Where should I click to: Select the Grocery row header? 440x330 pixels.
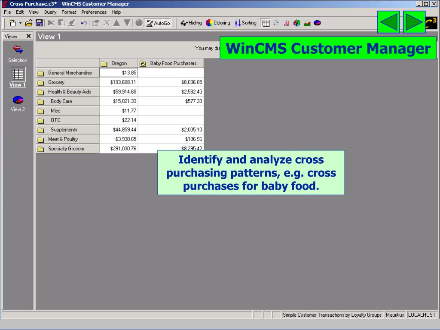pyautogui.click(x=67, y=82)
